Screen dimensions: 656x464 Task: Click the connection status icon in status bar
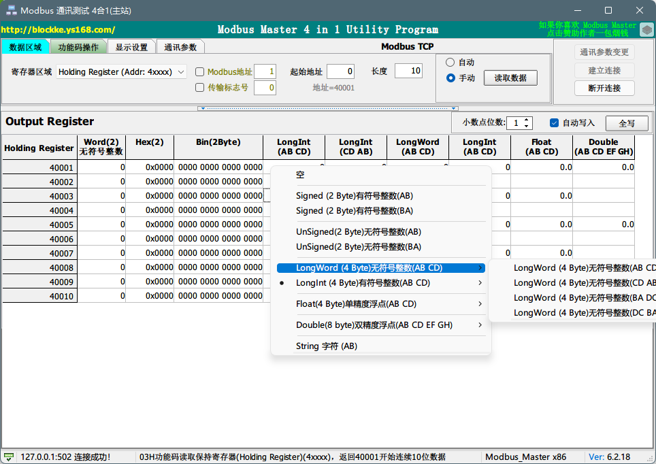(x=9, y=457)
